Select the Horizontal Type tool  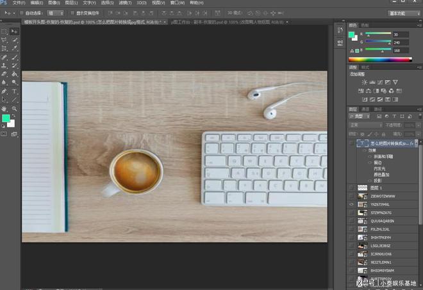click(14, 92)
